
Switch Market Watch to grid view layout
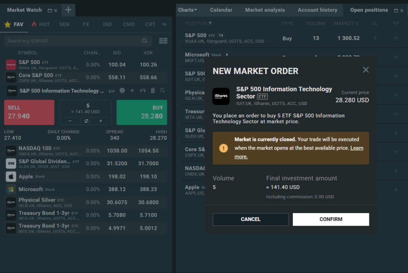(x=163, y=41)
